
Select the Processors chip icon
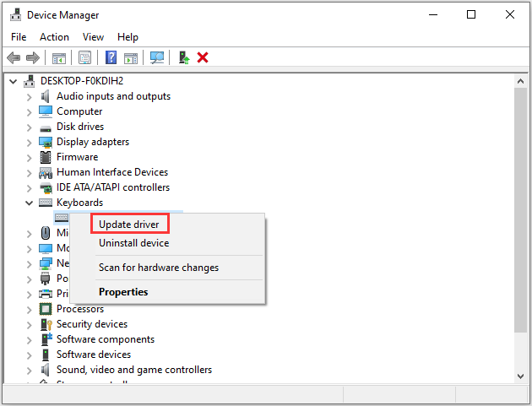(x=46, y=309)
